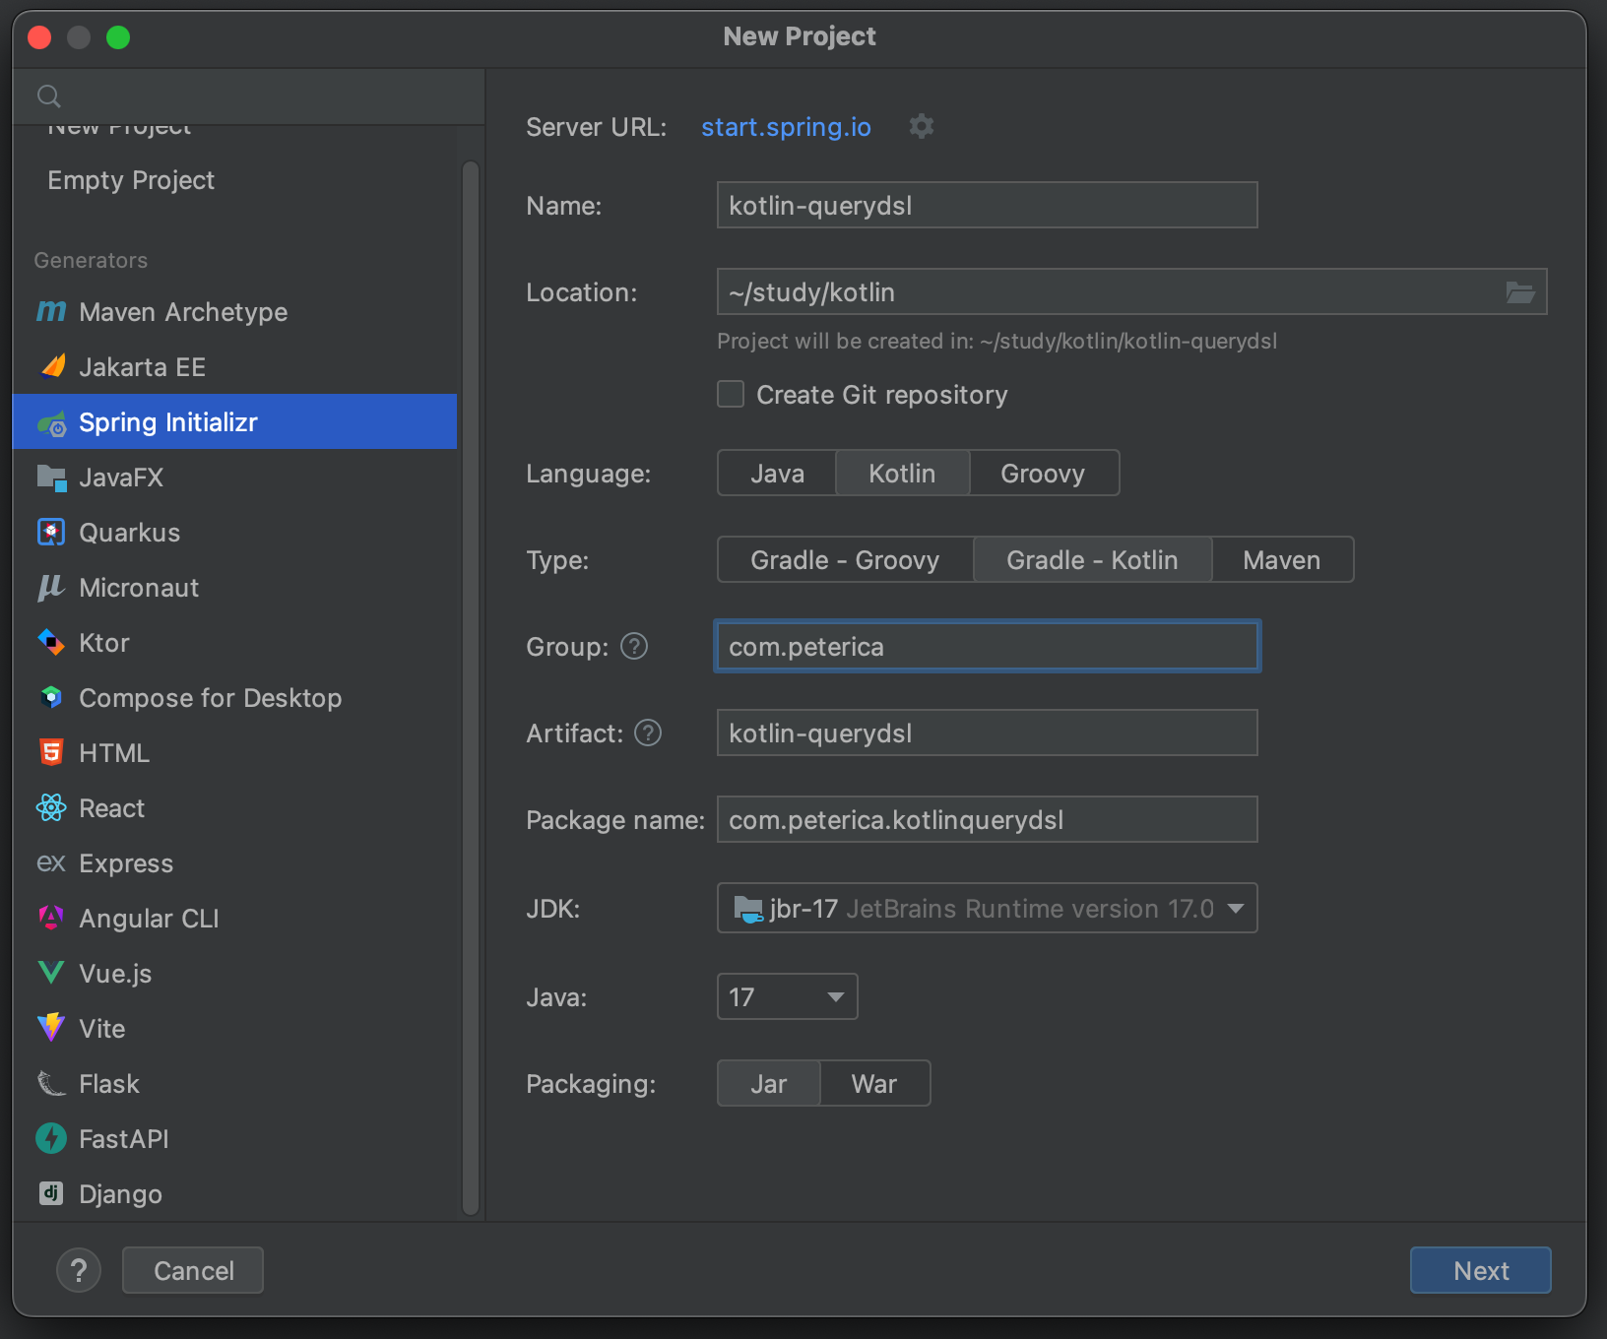Click the Package name field
The image size is (1607, 1339).
pyautogui.click(x=988, y=820)
